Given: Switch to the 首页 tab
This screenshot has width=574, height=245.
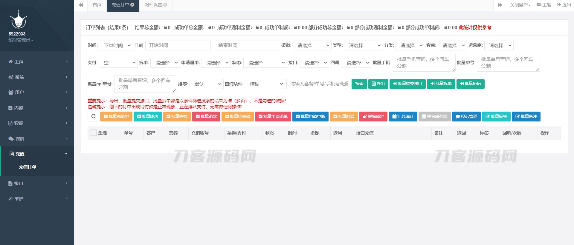Looking at the screenshot, I should [x=97, y=5].
